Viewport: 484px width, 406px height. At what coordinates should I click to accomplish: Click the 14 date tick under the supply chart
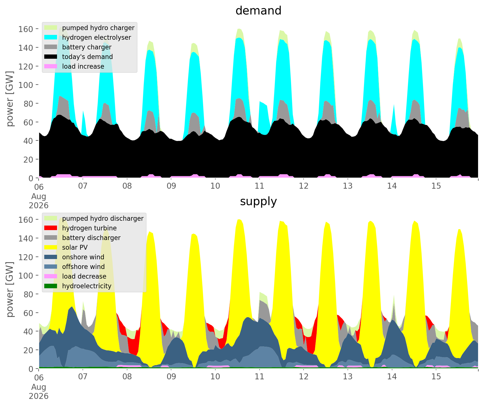click(x=392, y=377)
